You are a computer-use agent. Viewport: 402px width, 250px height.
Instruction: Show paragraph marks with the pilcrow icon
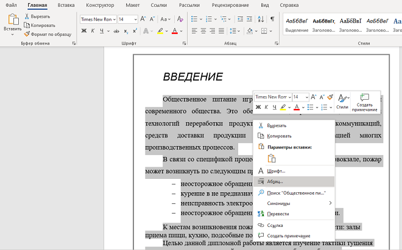[272, 19]
